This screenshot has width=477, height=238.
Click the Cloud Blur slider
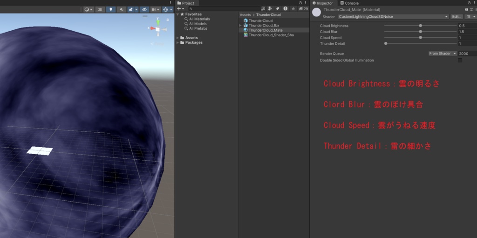pos(421,32)
